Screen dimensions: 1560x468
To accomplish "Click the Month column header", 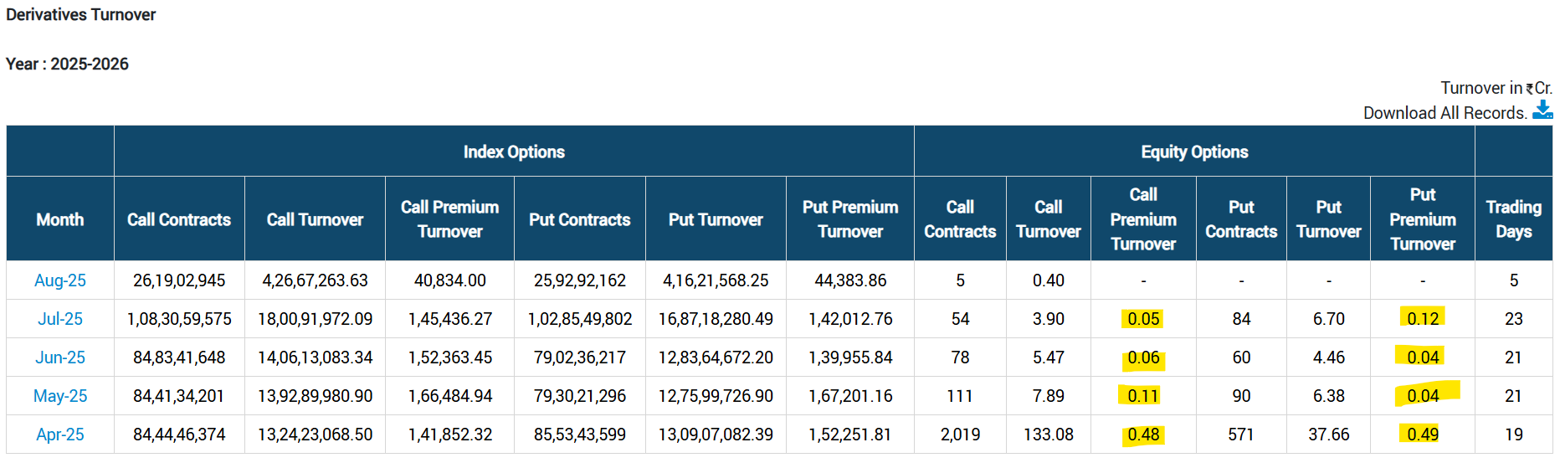I will coord(60,219).
